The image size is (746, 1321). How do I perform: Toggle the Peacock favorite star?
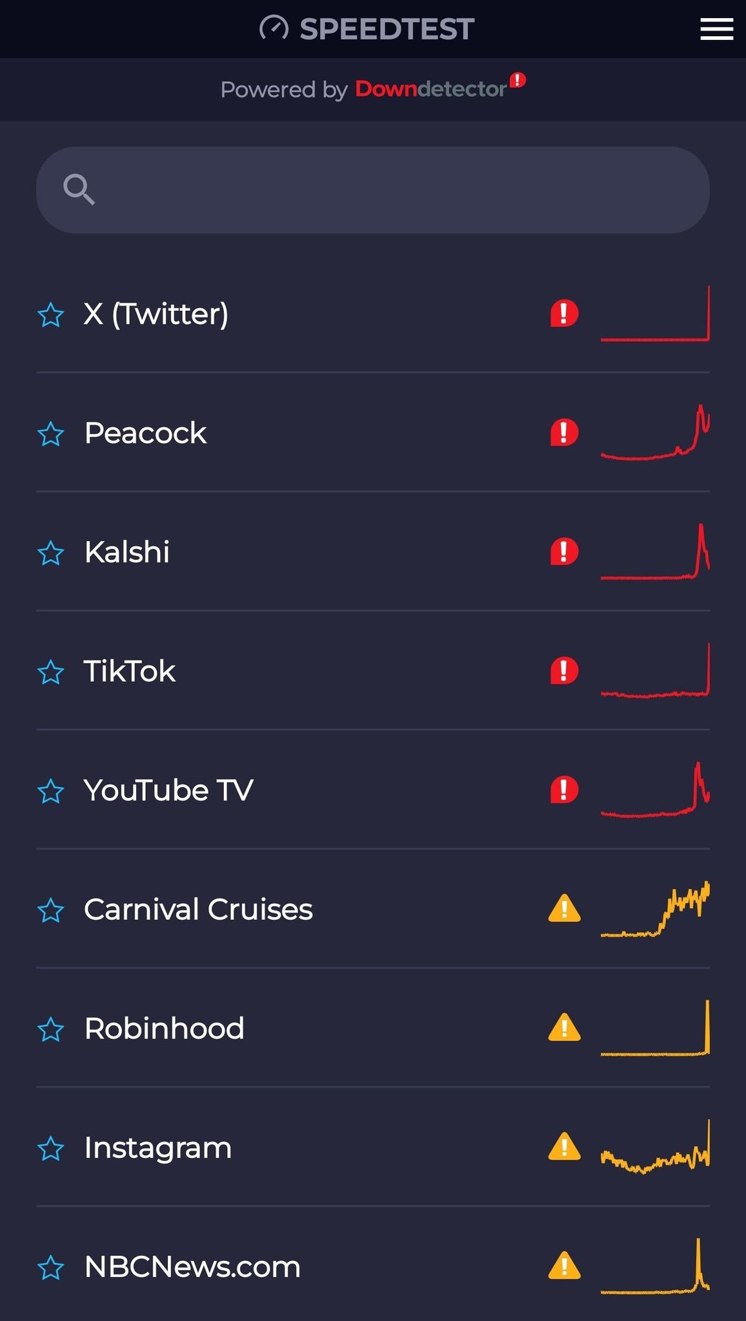click(x=51, y=434)
